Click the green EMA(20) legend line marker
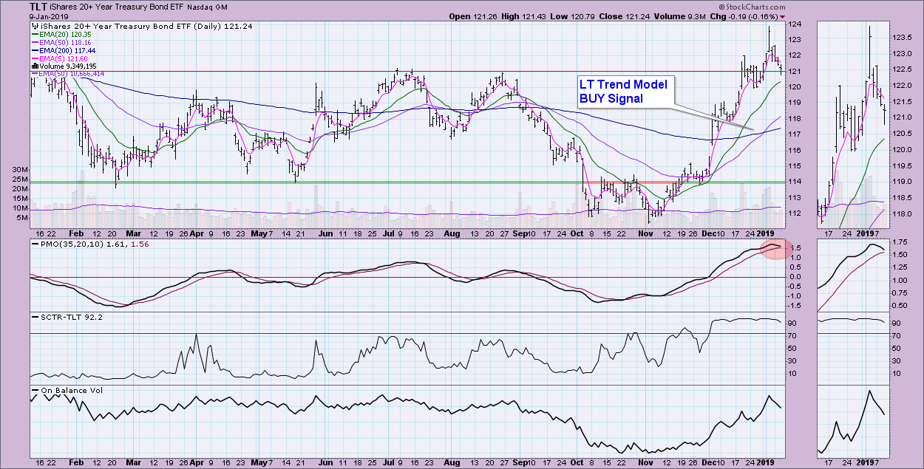This screenshot has height=469, width=924. coord(33,34)
